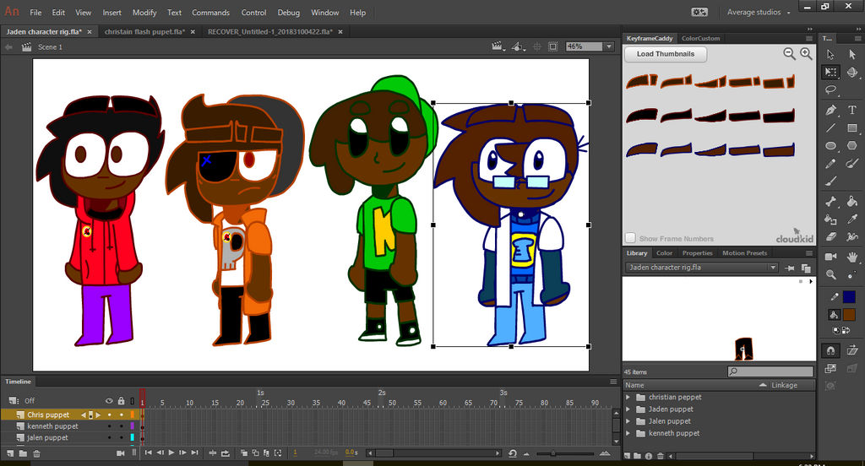
Task: Open the Commands menu
Action: (210, 12)
